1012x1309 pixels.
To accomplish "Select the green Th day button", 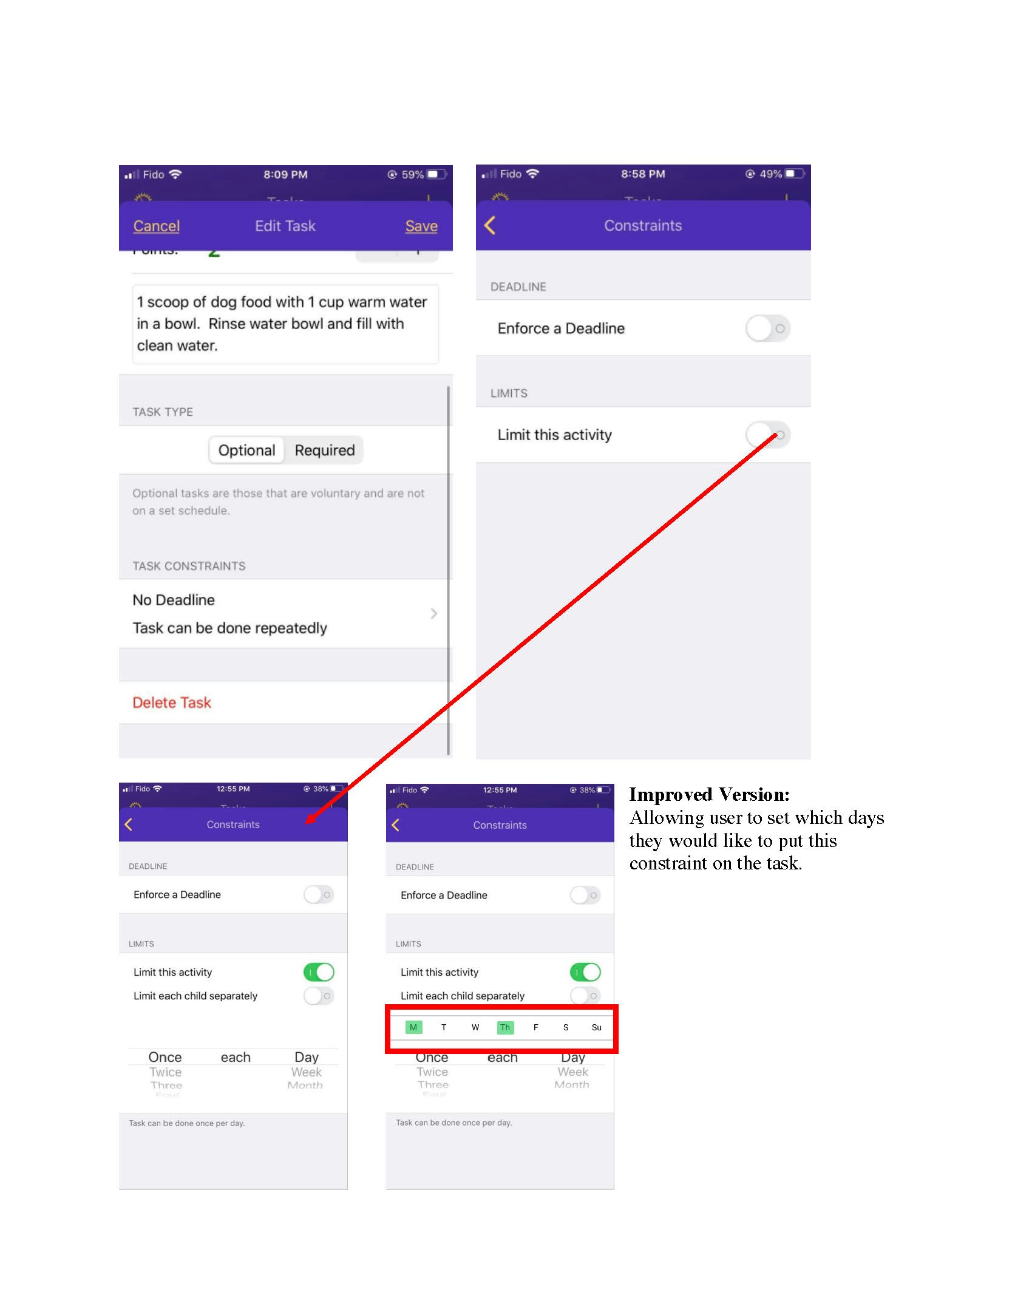I will [x=505, y=1027].
